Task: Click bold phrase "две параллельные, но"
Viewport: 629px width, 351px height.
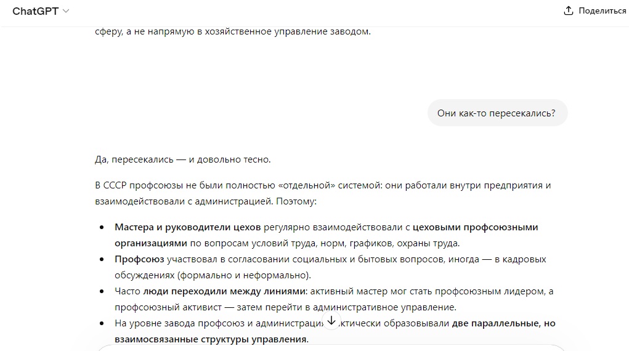Action: pyautogui.click(x=503, y=323)
